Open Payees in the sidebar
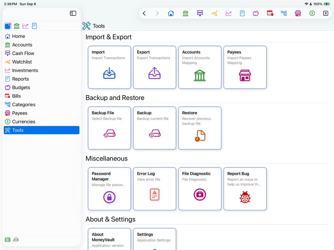The width and height of the screenshot is (334, 250). [x=41, y=113]
